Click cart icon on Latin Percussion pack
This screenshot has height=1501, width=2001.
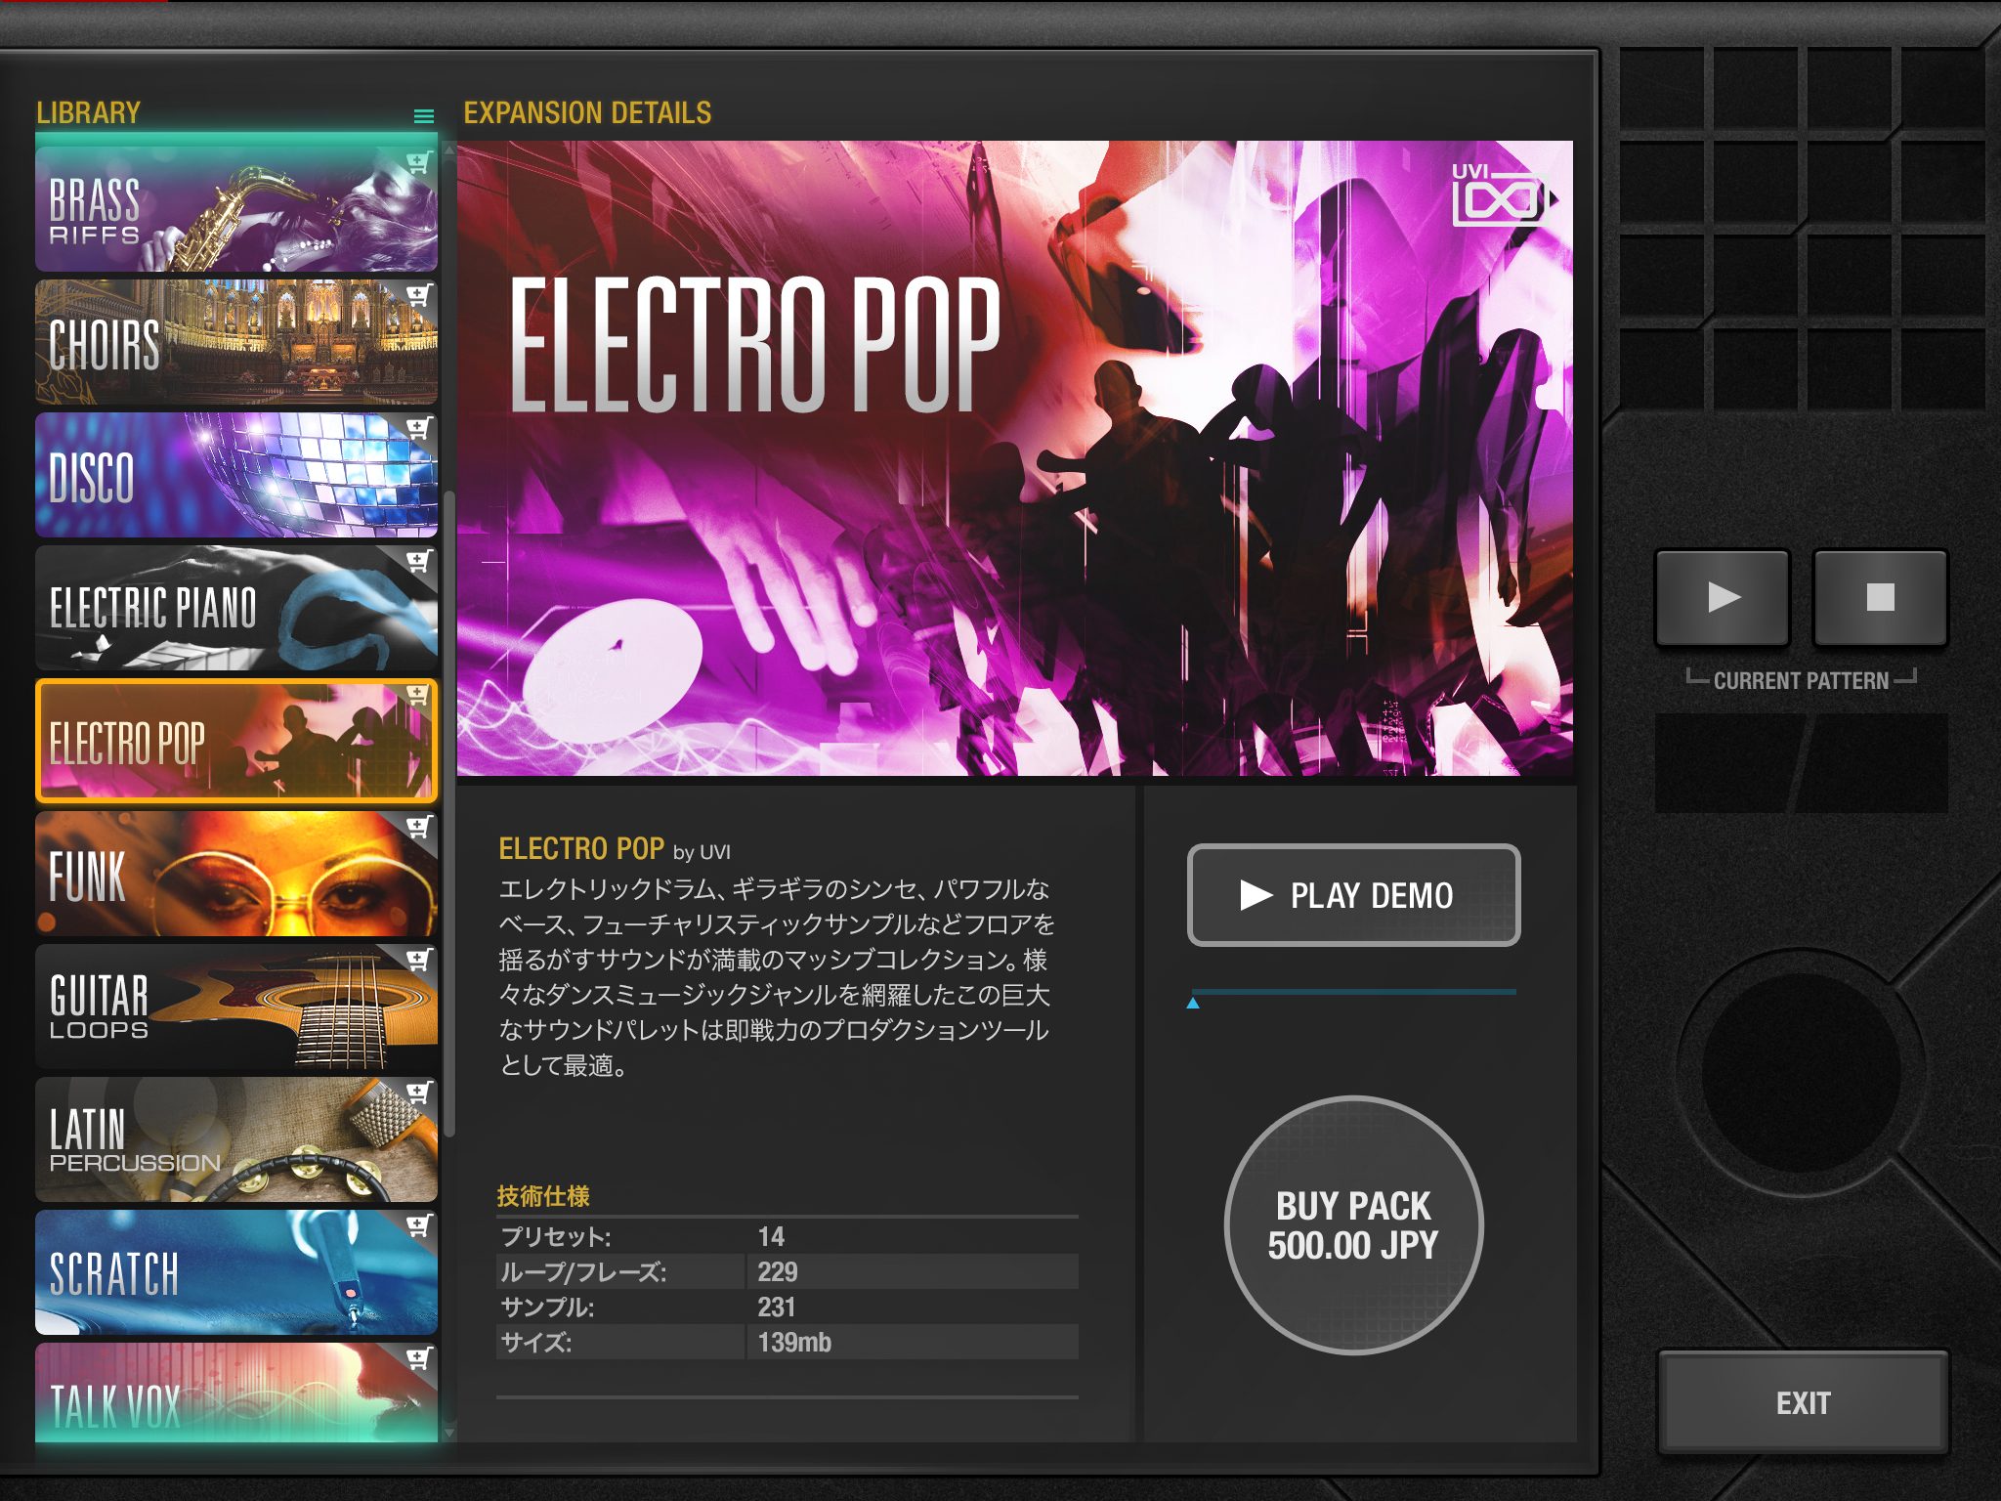(419, 1093)
